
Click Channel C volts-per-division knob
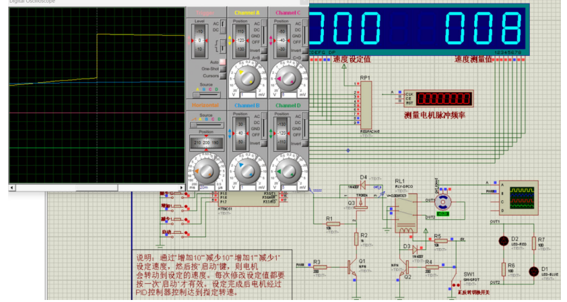tap(289, 78)
